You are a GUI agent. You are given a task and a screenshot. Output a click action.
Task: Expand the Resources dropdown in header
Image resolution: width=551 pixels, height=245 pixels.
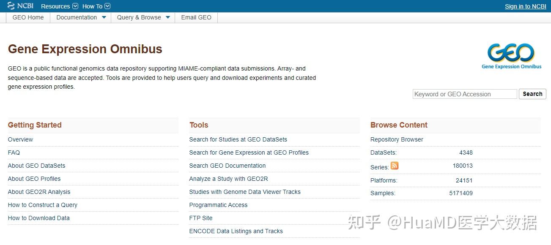pyautogui.click(x=60, y=6)
